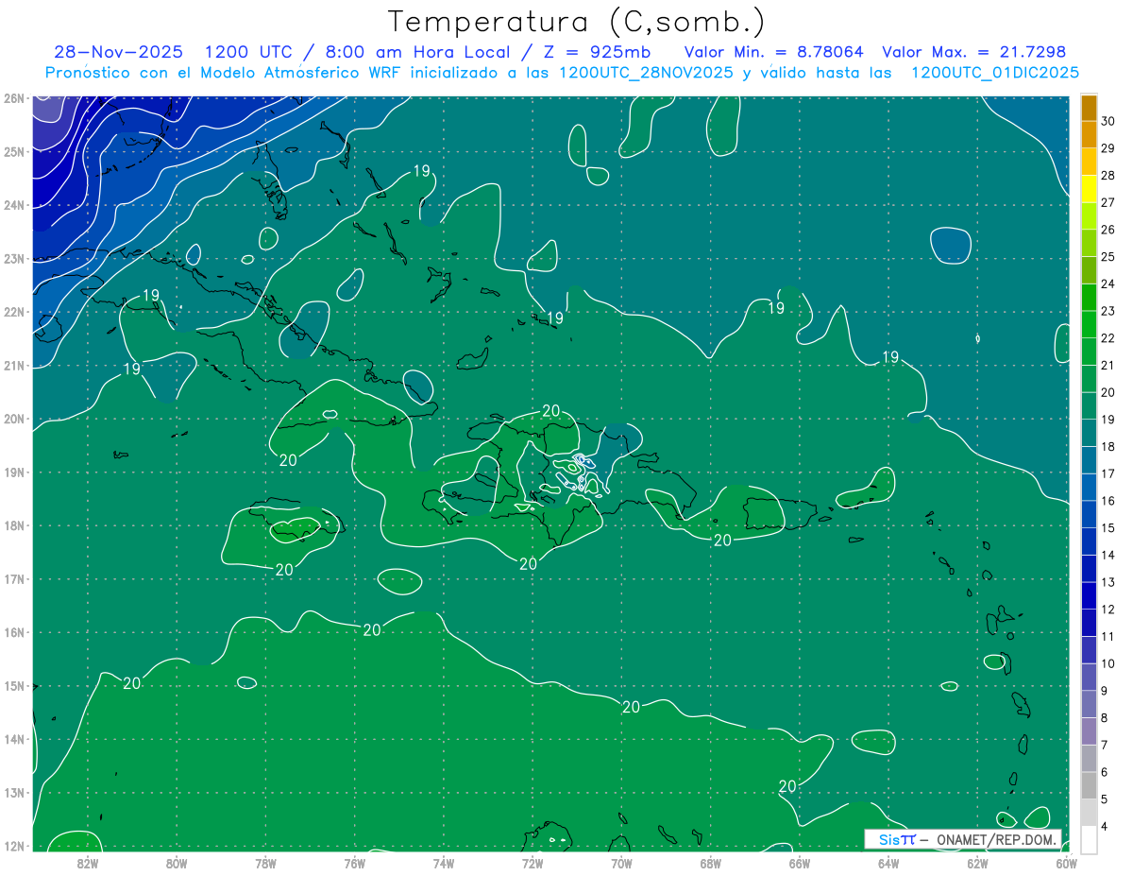Click latitude label '16N'
This screenshot has height=876, width=1133.
tap(13, 631)
